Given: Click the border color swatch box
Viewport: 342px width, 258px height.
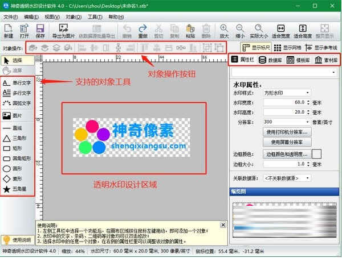Looking at the screenshot, I should (316, 154).
